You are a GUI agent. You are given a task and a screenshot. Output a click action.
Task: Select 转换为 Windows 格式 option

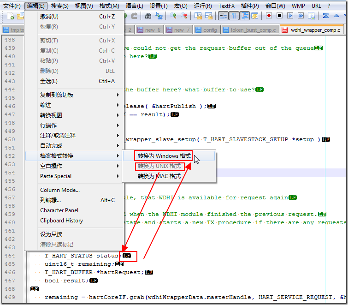pos(169,155)
